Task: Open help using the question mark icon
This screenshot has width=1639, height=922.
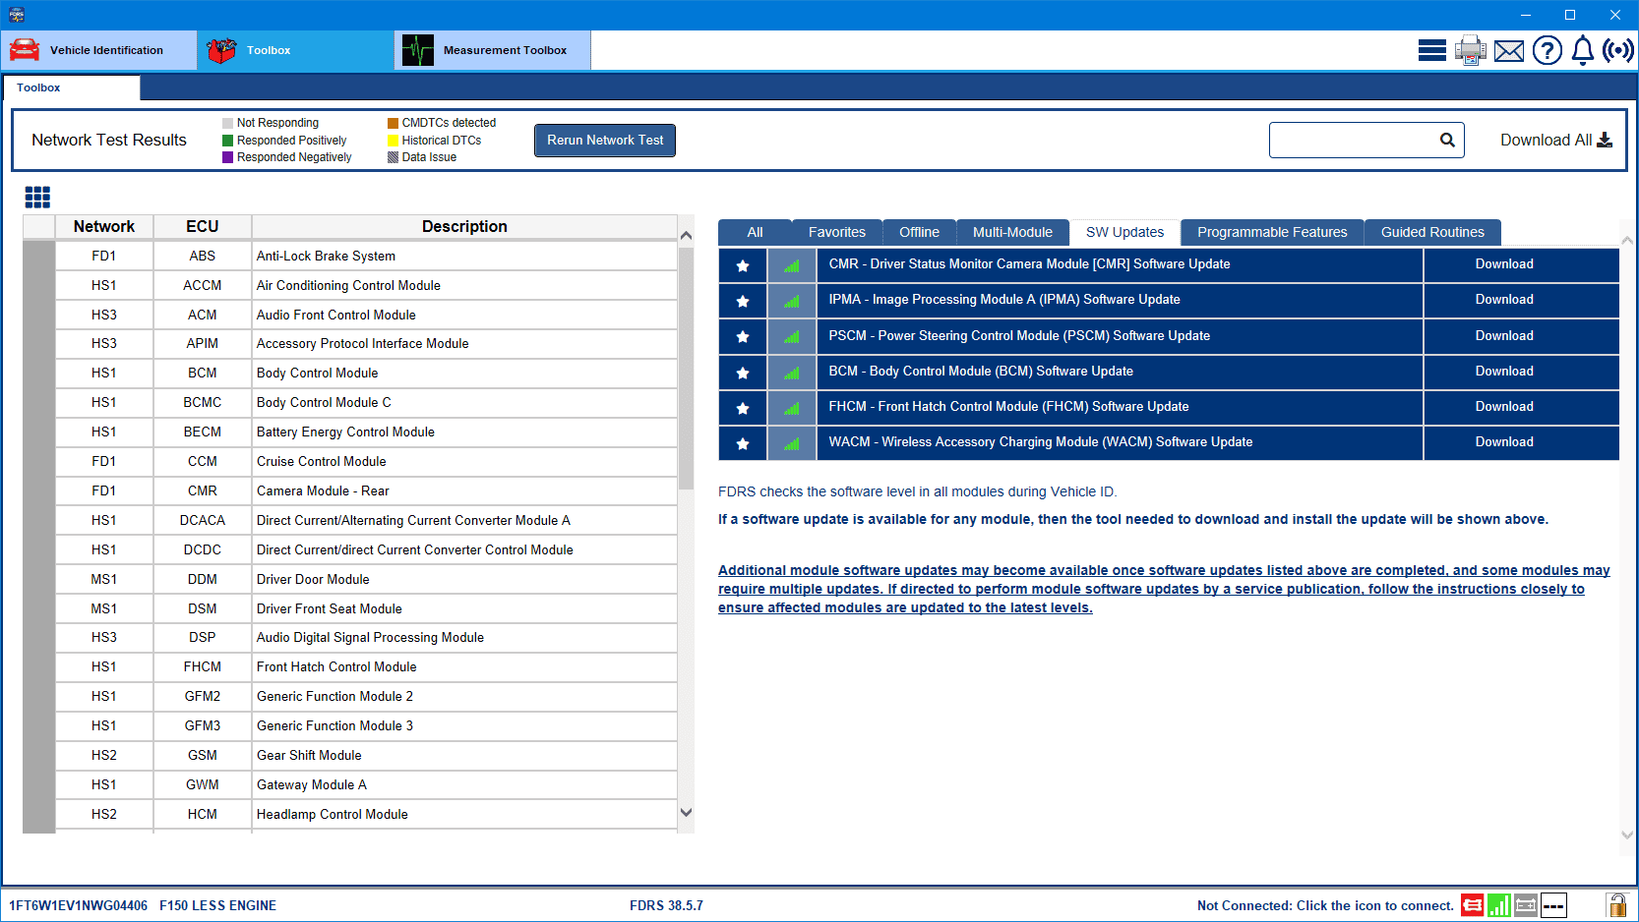Action: [1547, 49]
